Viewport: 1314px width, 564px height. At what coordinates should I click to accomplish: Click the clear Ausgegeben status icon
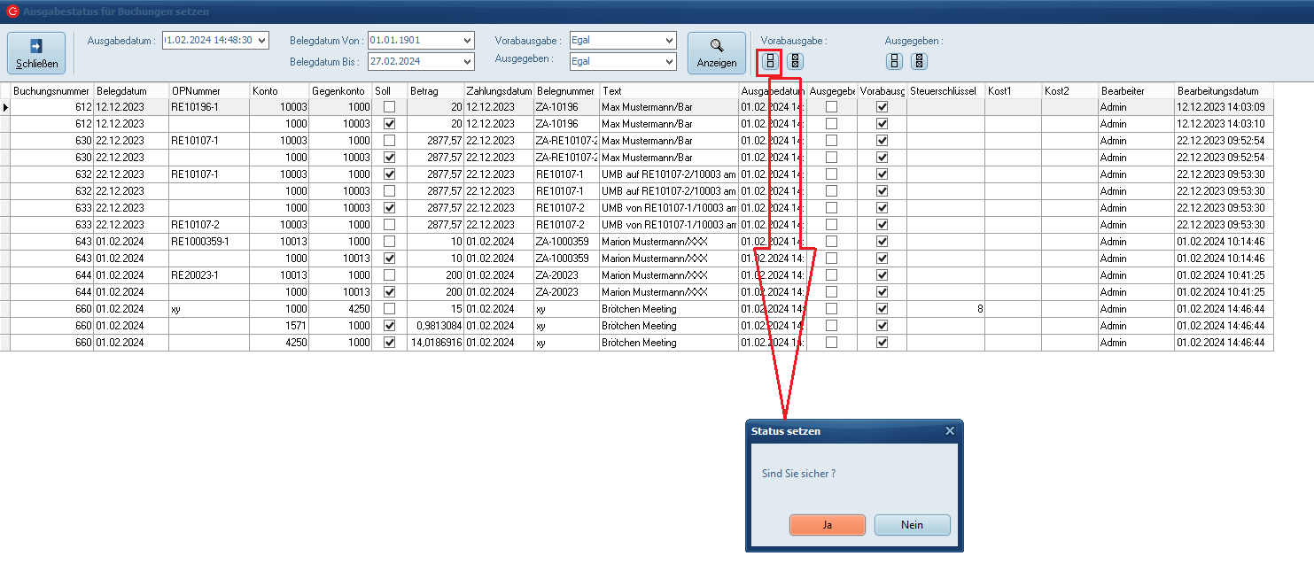(919, 61)
